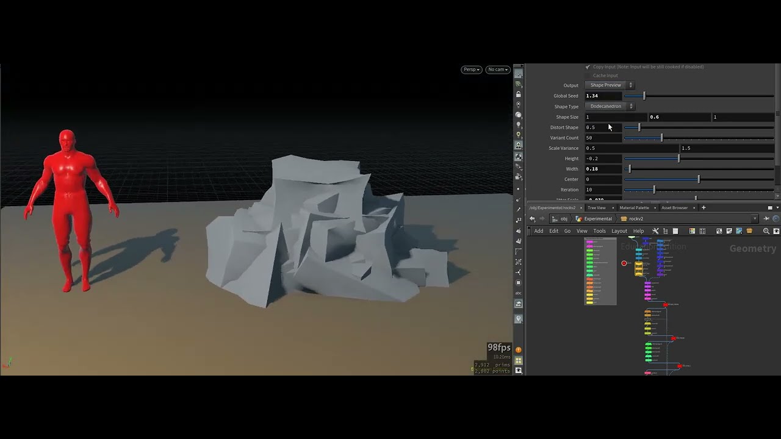Switch to the Asset Browser tab
The height and width of the screenshot is (439, 781).
point(674,208)
